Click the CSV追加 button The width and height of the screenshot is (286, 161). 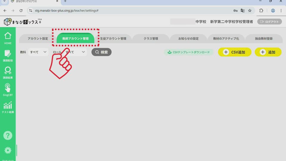pyautogui.click(x=234, y=52)
